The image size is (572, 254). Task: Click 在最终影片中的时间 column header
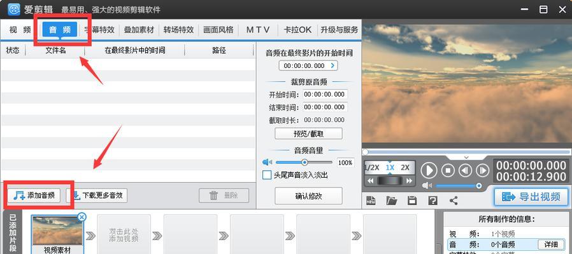(x=134, y=51)
